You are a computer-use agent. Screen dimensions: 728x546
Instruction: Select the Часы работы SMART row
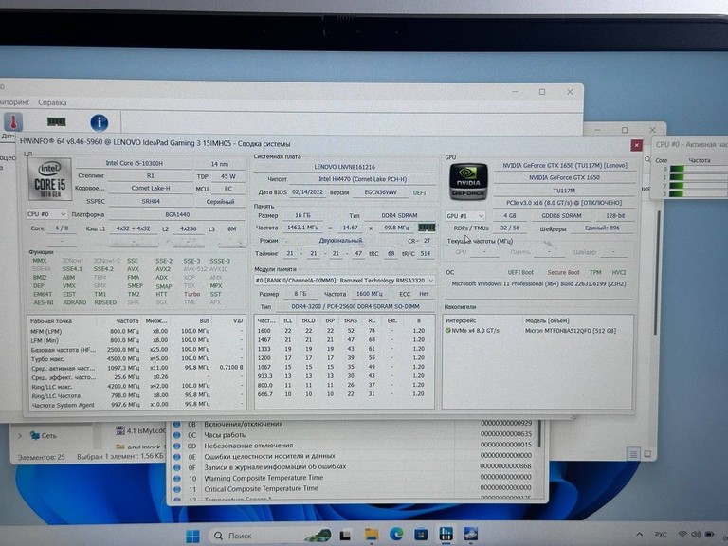coord(354,434)
